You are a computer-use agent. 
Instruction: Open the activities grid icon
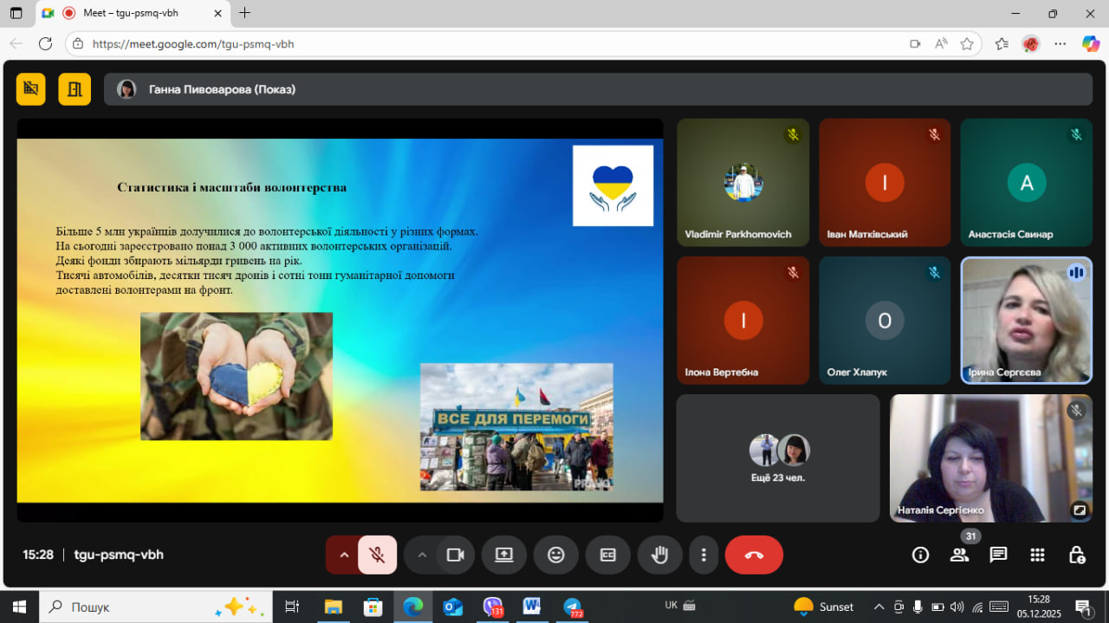pyautogui.click(x=1037, y=555)
